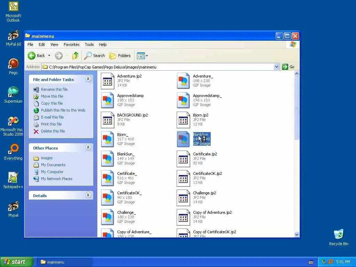The height and width of the screenshot is (267, 356).
Task: Select the BlankSun_ file name
Action: (126, 154)
